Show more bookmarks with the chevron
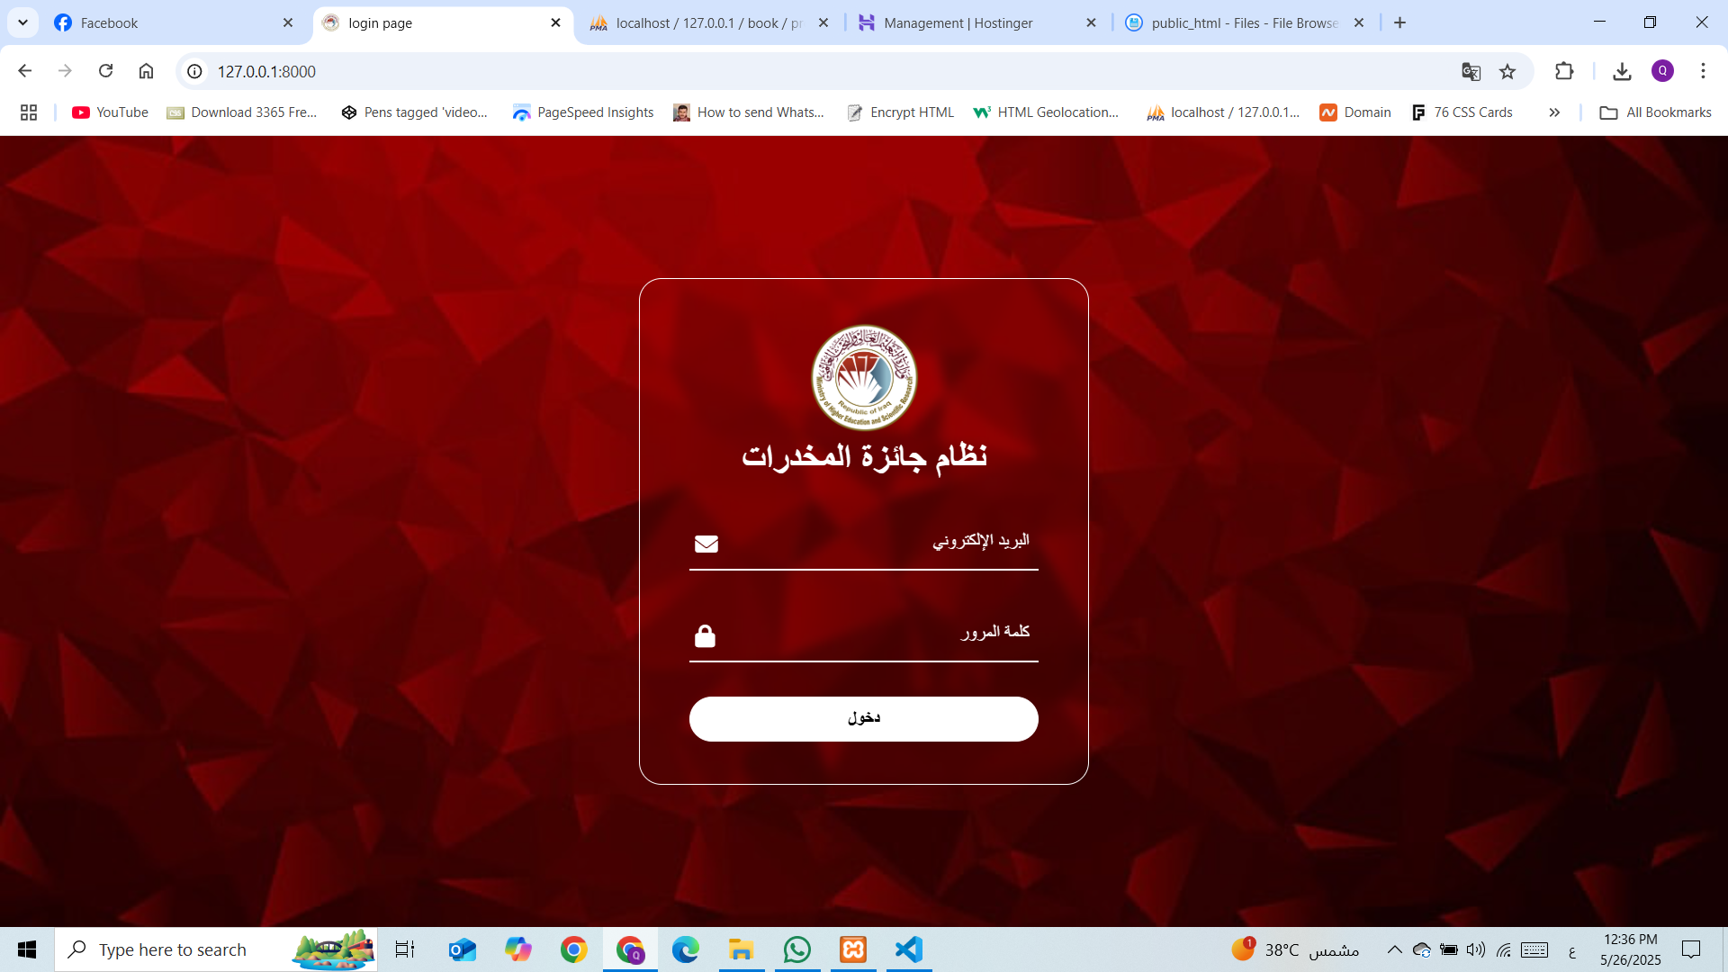The width and height of the screenshot is (1728, 972). coord(1554,112)
